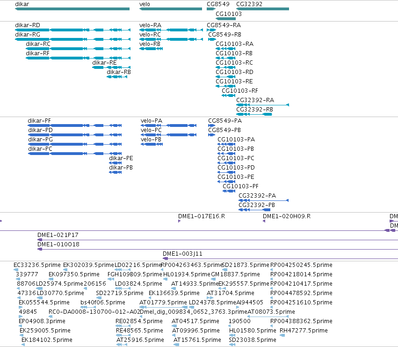This screenshot has width=398, height=347.
Task: Select the AT15761.5prime EST
Action: pyautogui.click(x=176, y=345)
